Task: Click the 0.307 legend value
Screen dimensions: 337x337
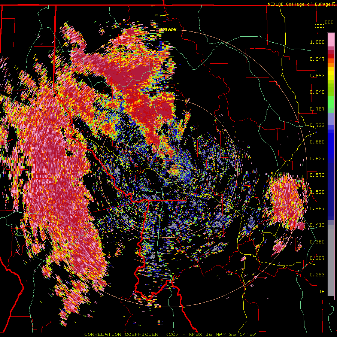Action: point(317,258)
